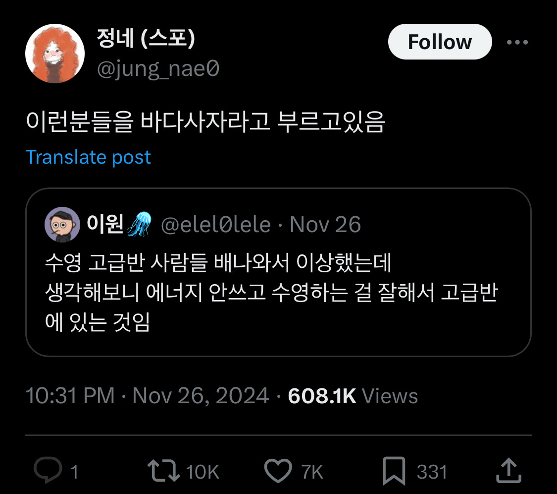This screenshot has height=494, width=557.
Task: Follow the account @jung_nae0
Action: coord(440,42)
